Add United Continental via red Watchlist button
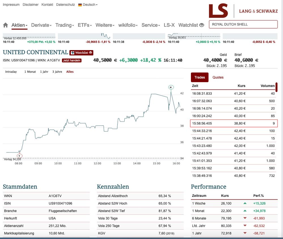 (81, 53)
